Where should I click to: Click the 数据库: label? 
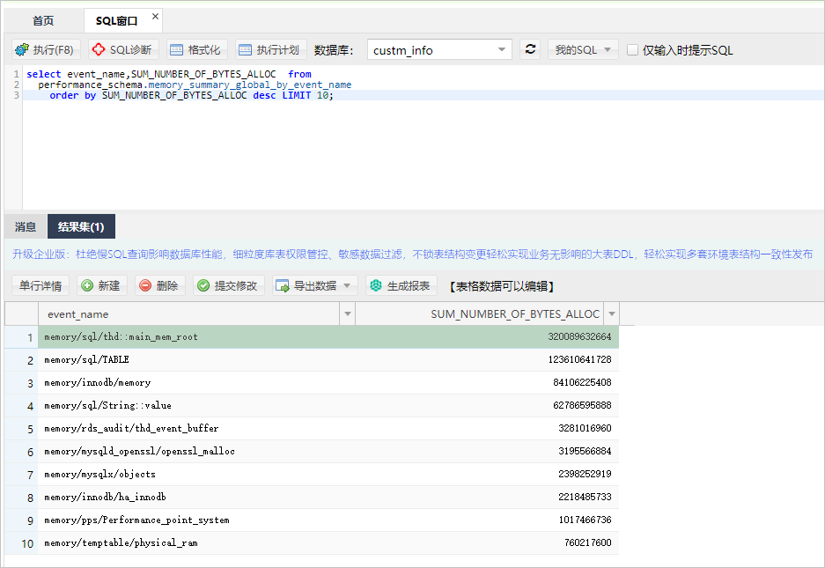(x=334, y=50)
